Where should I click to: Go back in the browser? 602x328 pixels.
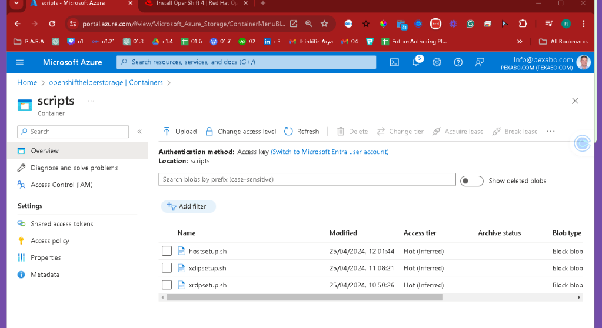point(17,24)
